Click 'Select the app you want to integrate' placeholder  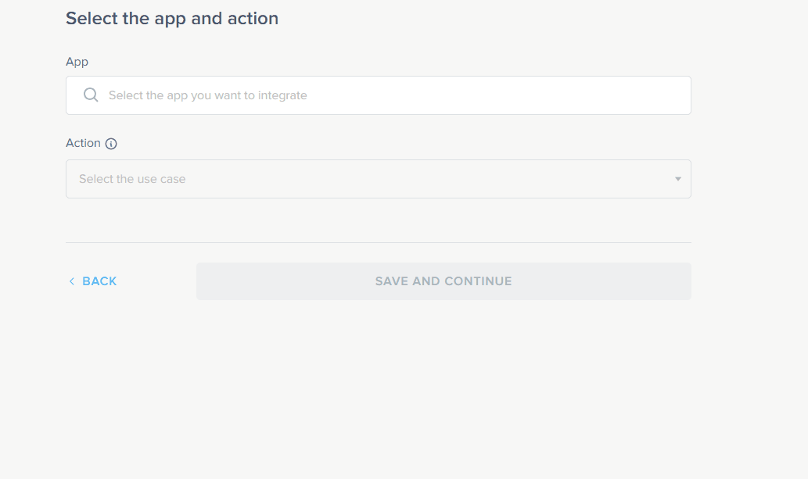click(x=207, y=95)
